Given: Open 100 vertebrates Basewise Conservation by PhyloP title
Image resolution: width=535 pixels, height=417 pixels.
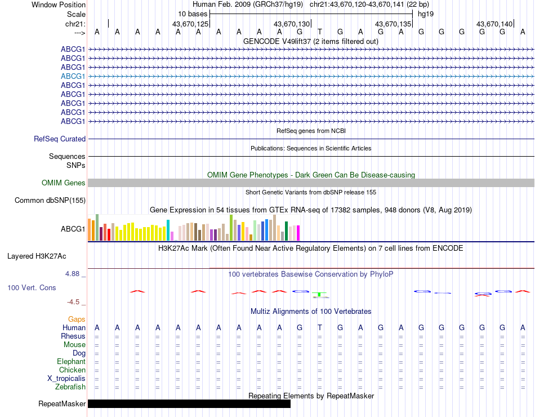Looking at the screenshot, I should pyautogui.click(x=310, y=274).
